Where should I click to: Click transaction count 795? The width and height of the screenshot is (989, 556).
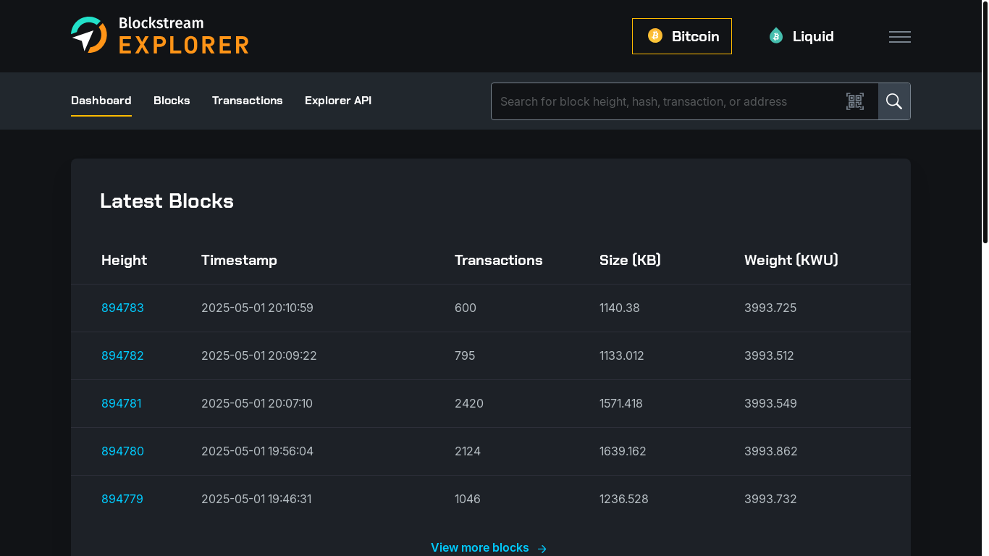pyautogui.click(x=465, y=355)
